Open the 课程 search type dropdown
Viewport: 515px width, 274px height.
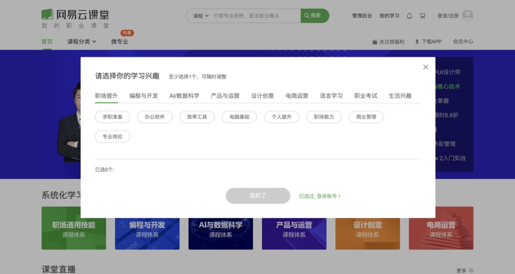click(x=201, y=16)
